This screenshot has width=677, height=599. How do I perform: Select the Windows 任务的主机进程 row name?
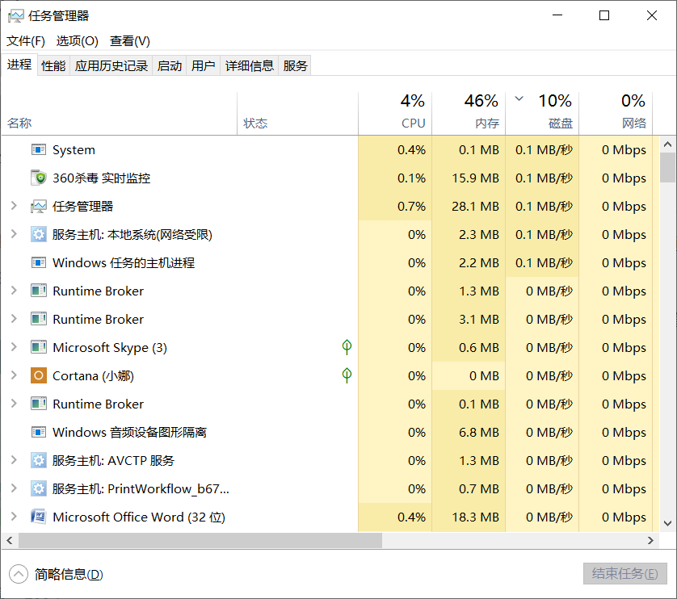tap(124, 262)
